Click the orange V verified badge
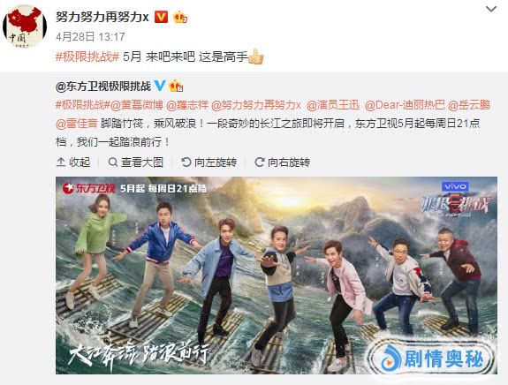This screenshot has height=385, width=508. 161,17
